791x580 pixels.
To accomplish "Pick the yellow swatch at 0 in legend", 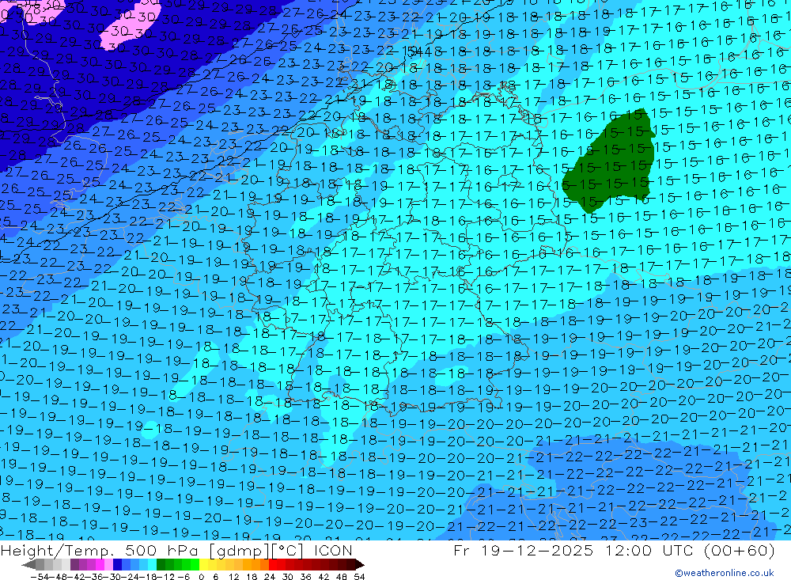I will [x=203, y=565].
